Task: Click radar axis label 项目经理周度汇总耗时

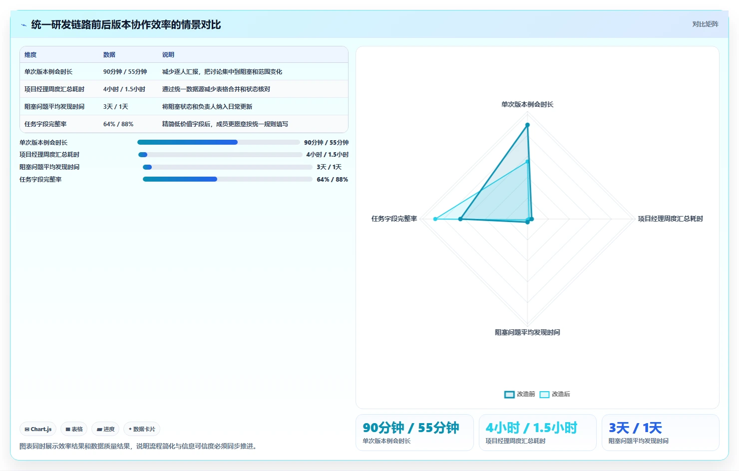Action: click(x=671, y=219)
